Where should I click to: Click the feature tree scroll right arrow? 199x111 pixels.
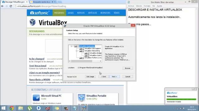(100, 61)
